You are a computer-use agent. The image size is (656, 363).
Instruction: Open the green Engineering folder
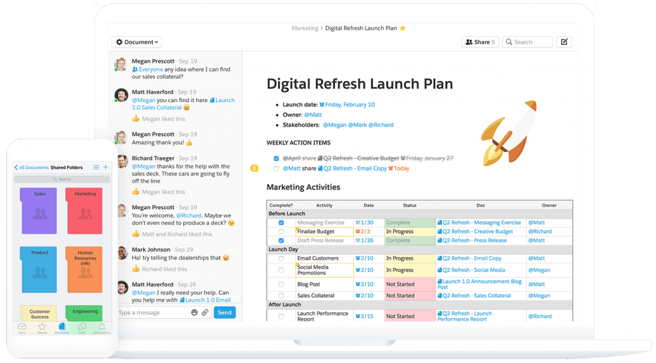coord(84,313)
